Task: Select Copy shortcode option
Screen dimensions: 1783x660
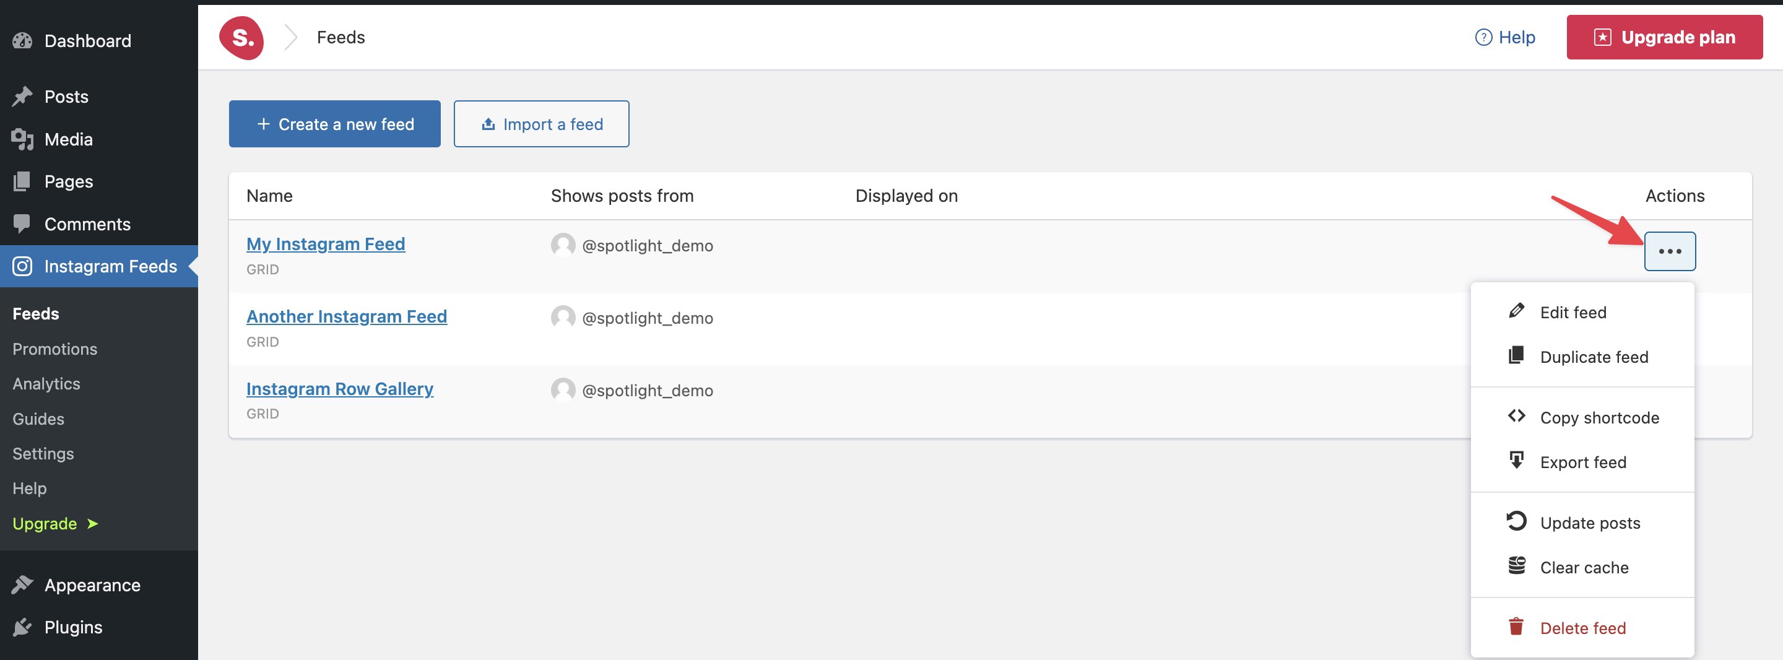Action: tap(1582, 417)
